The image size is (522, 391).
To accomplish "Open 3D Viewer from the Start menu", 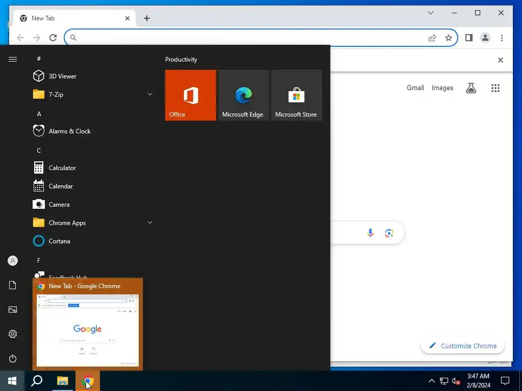I will tap(93, 76).
